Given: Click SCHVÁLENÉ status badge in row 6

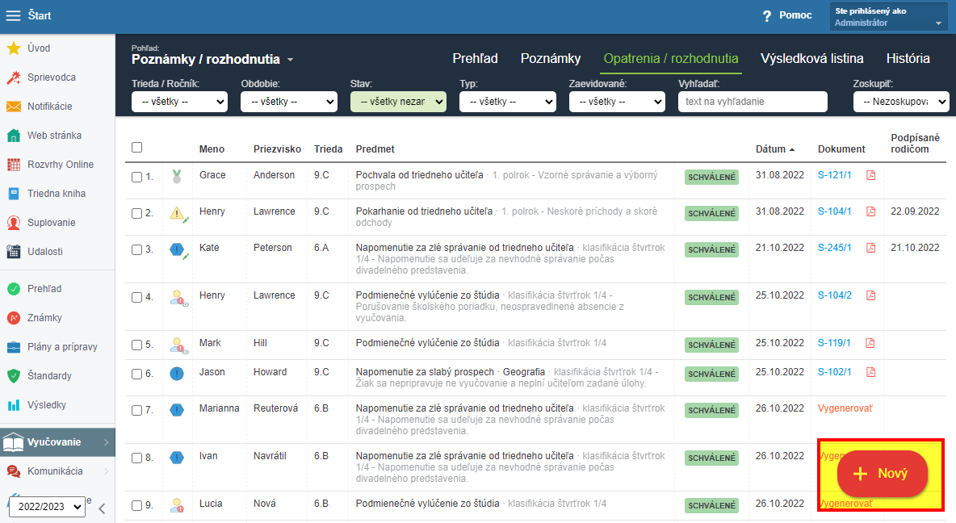Looking at the screenshot, I should (x=711, y=374).
